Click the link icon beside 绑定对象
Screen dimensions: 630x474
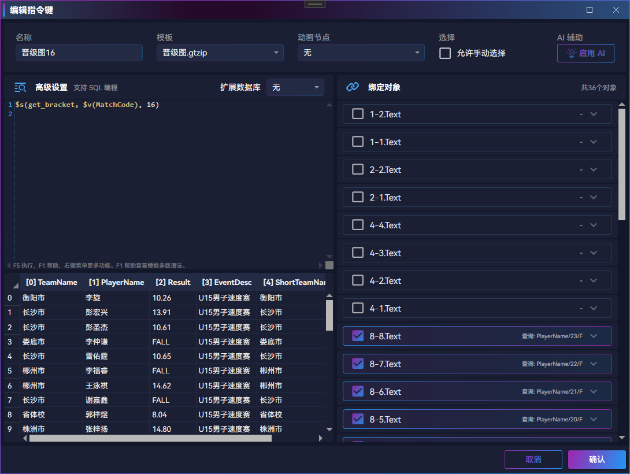coord(353,87)
